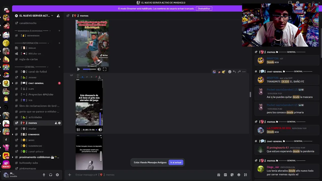Open the sticker picker

(x=232, y=175)
